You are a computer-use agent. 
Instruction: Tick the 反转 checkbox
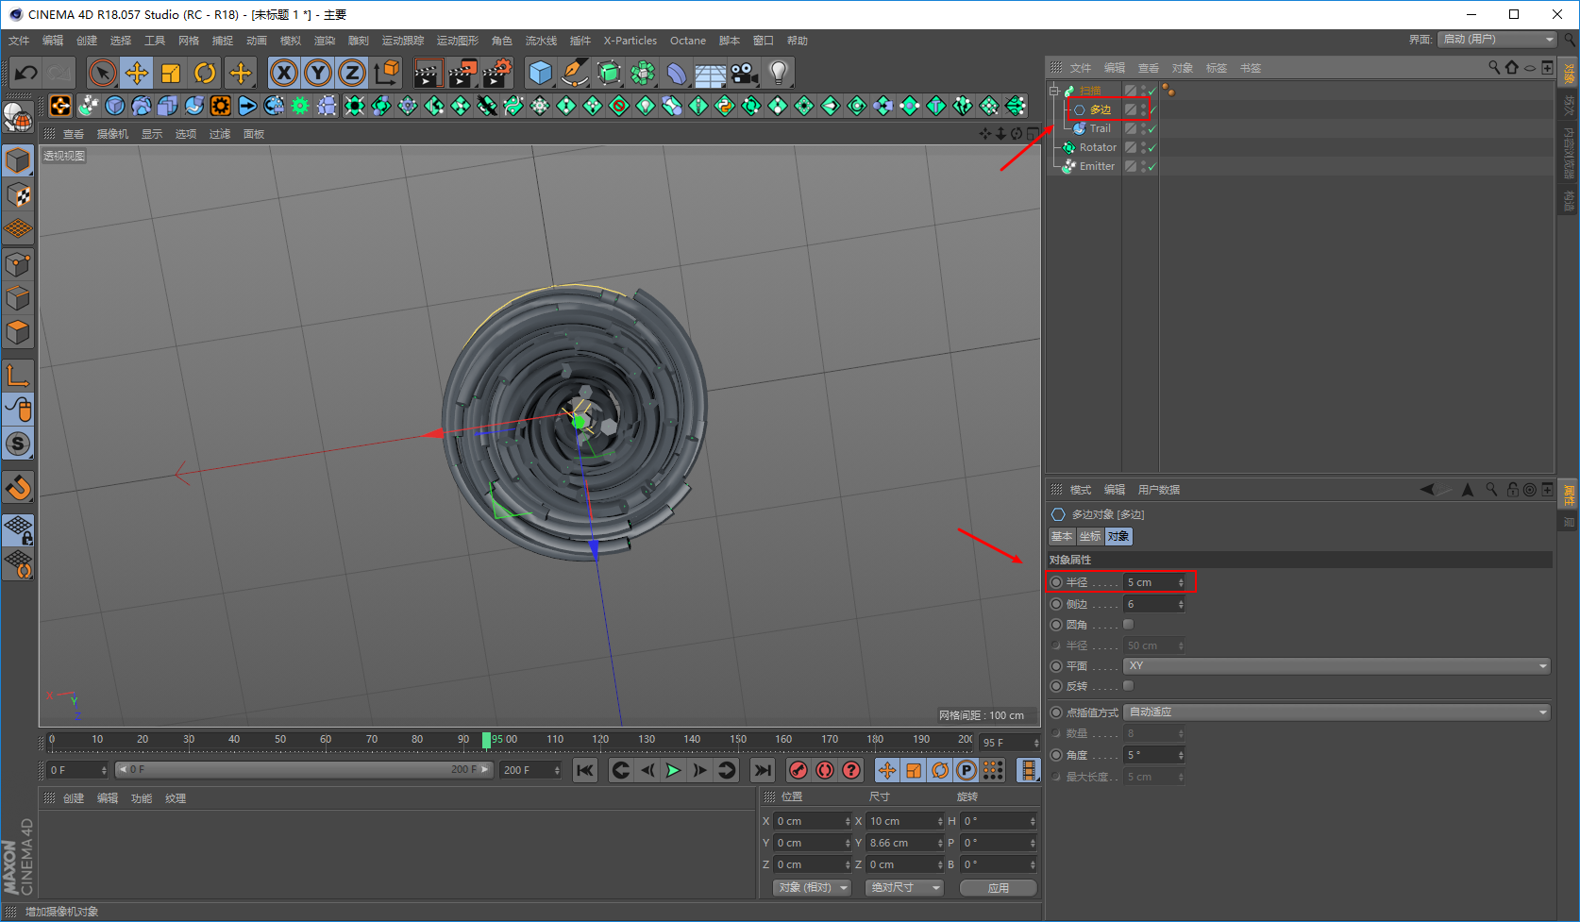(1128, 686)
